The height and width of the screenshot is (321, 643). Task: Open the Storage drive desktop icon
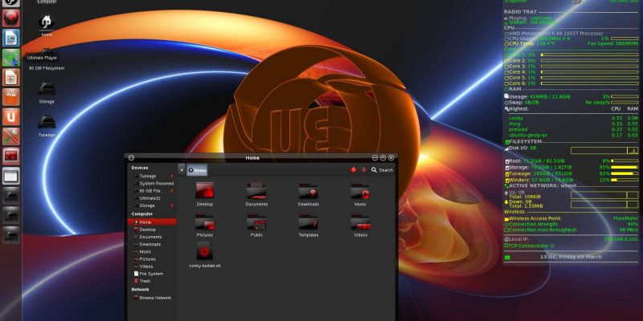click(47, 91)
